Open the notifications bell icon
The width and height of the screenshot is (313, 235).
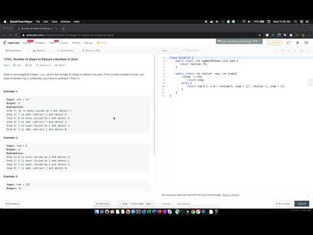click(x=297, y=43)
